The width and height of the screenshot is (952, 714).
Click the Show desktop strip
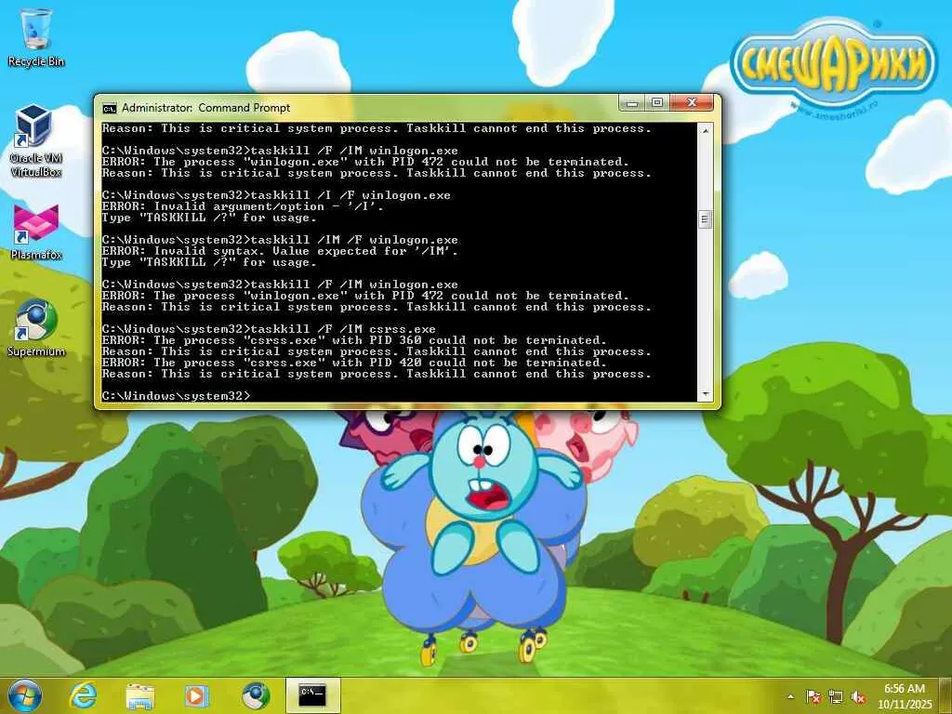pos(945,695)
